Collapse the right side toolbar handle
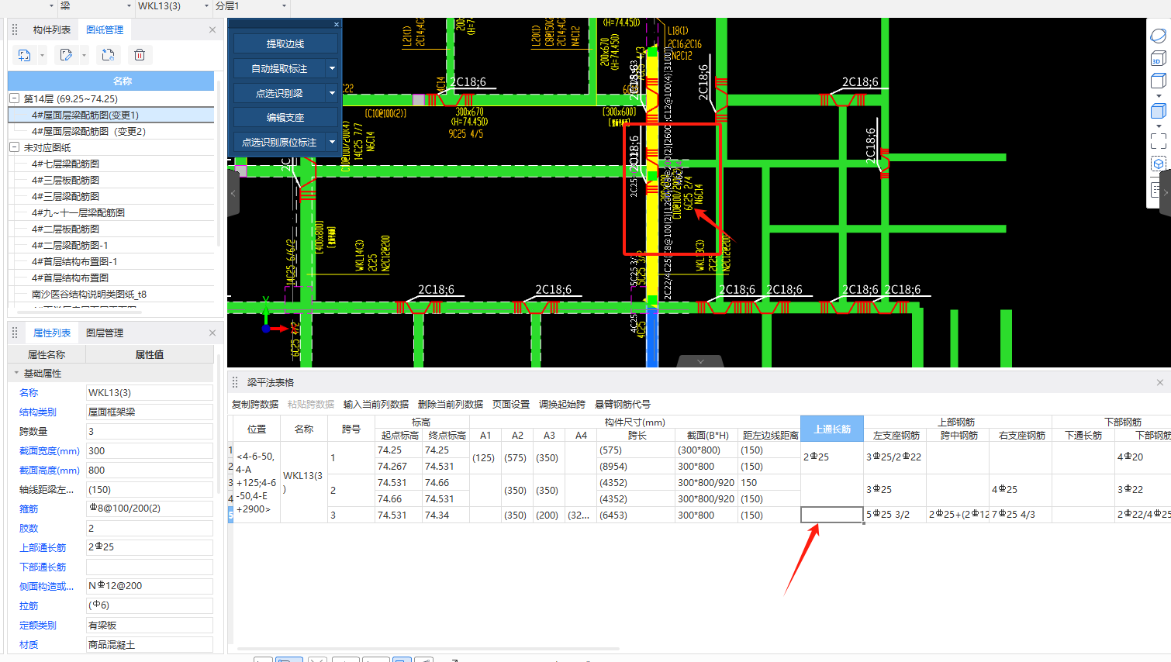The width and height of the screenshot is (1171, 662). [1165, 192]
